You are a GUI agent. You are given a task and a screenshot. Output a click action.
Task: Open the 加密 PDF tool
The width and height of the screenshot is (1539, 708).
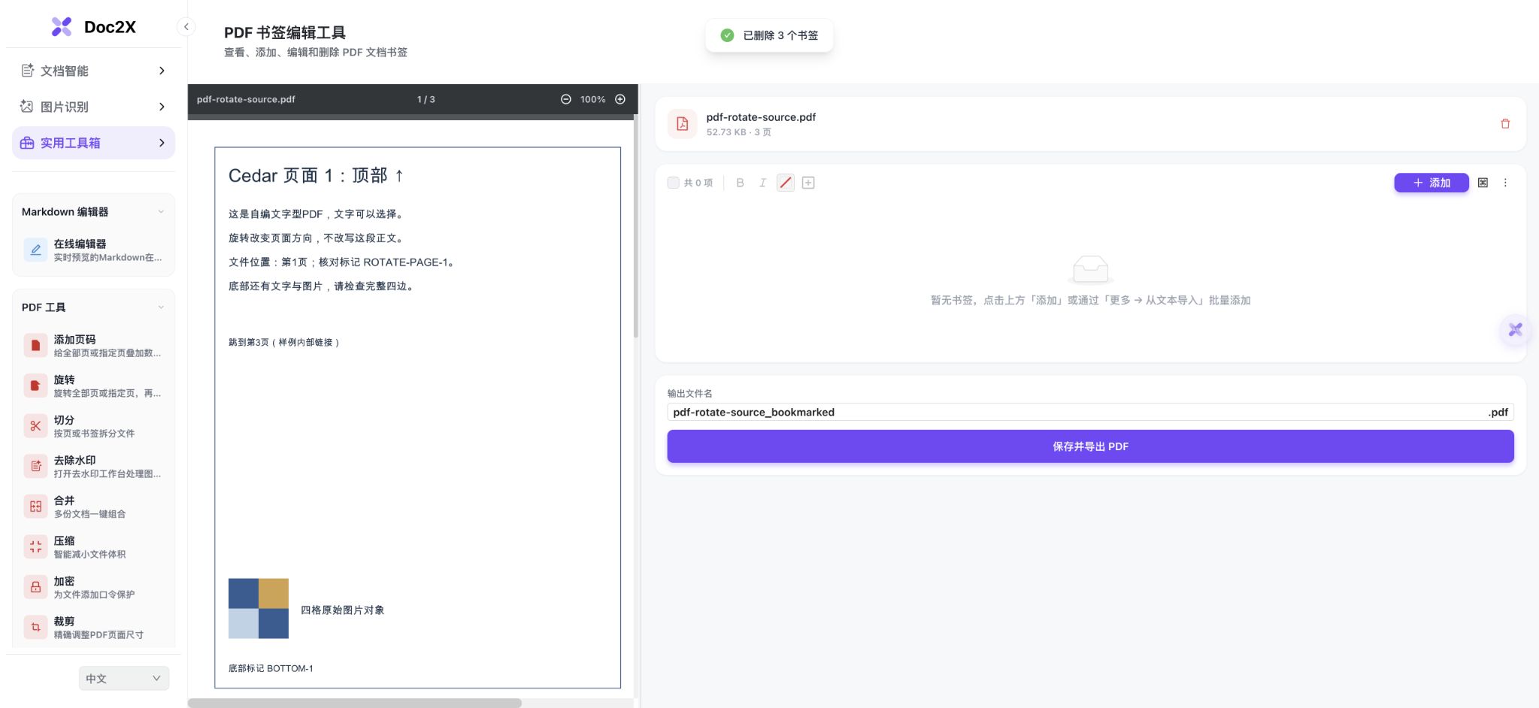tap(94, 587)
